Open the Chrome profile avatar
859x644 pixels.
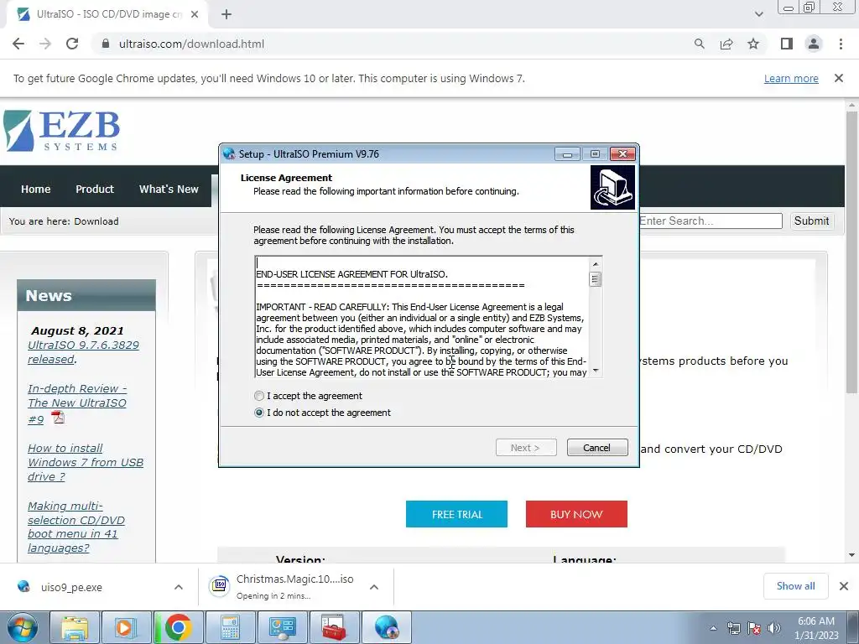[814, 44]
